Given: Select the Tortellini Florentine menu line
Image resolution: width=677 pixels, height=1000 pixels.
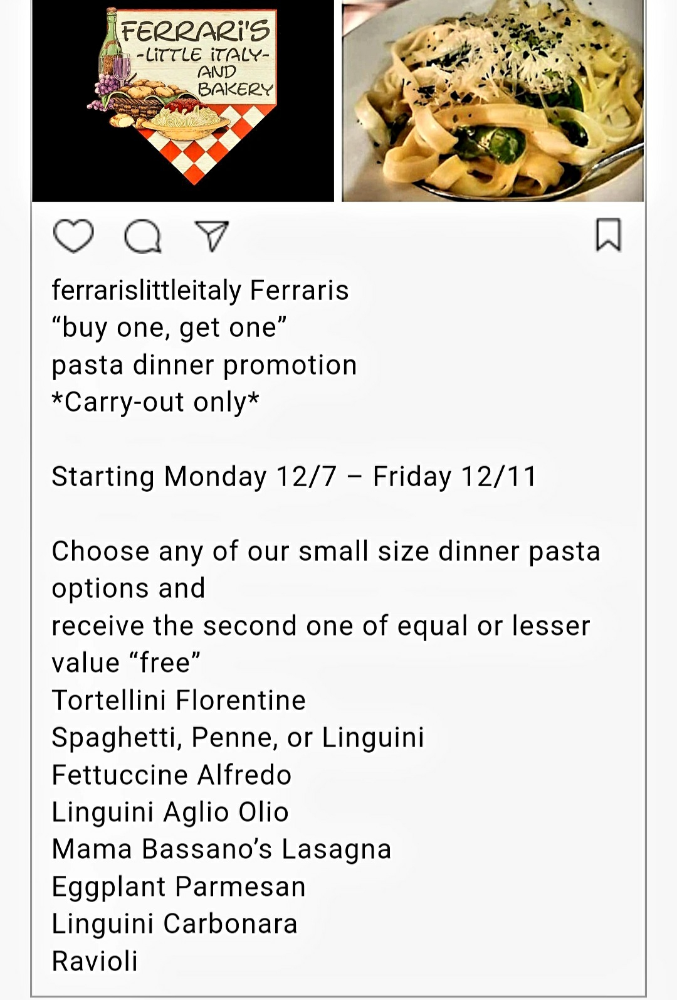Looking at the screenshot, I should (179, 700).
